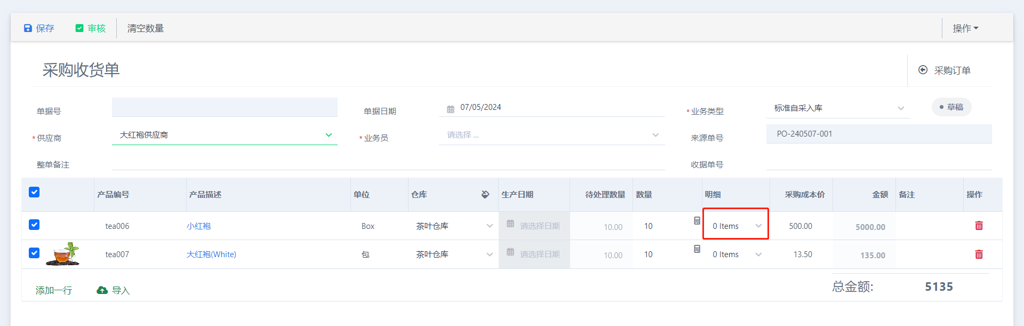Expand the 0 Items detail dropdown for tea007
Viewport: 1024px width, 326px height.
point(736,255)
